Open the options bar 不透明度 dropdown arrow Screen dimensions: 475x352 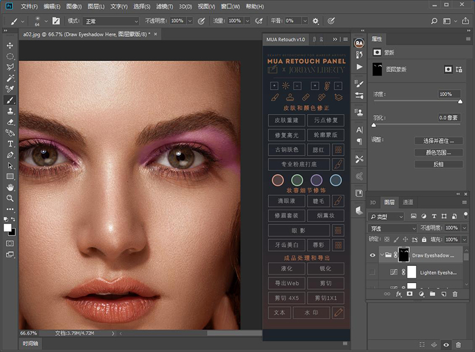[190, 21]
